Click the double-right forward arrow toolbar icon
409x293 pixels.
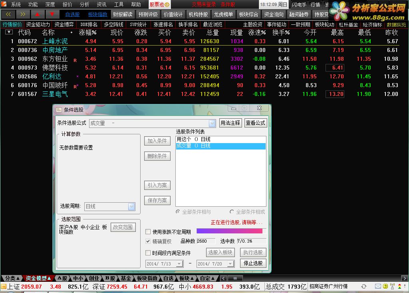tap(23, 14)
